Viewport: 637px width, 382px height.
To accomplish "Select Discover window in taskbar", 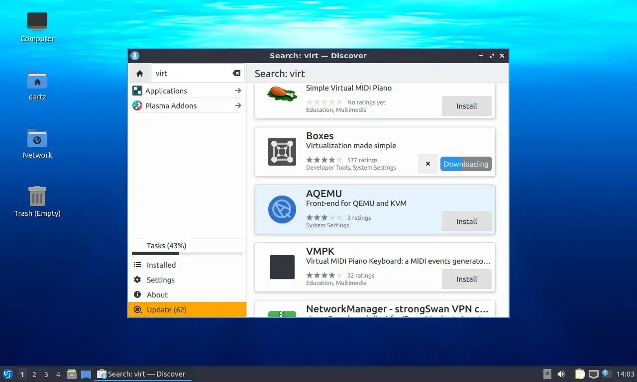I will coord(143,374).
